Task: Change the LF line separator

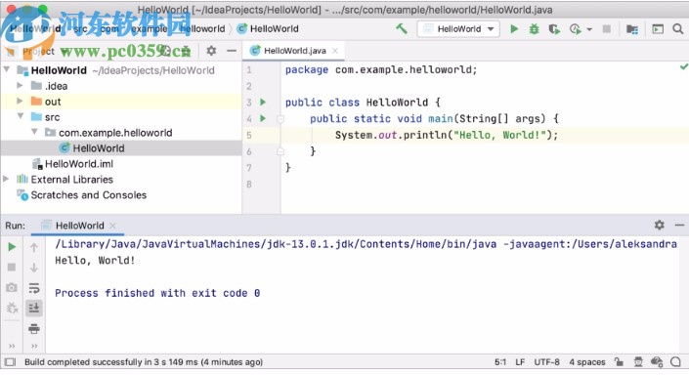Action: click(520, 362)
